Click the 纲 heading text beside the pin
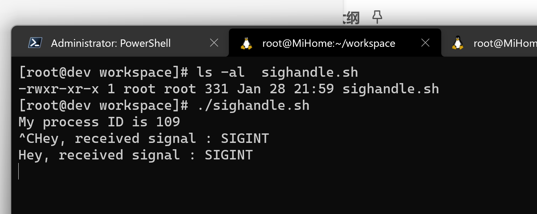Viewport: 537px width, 214px height. point(351,18)
